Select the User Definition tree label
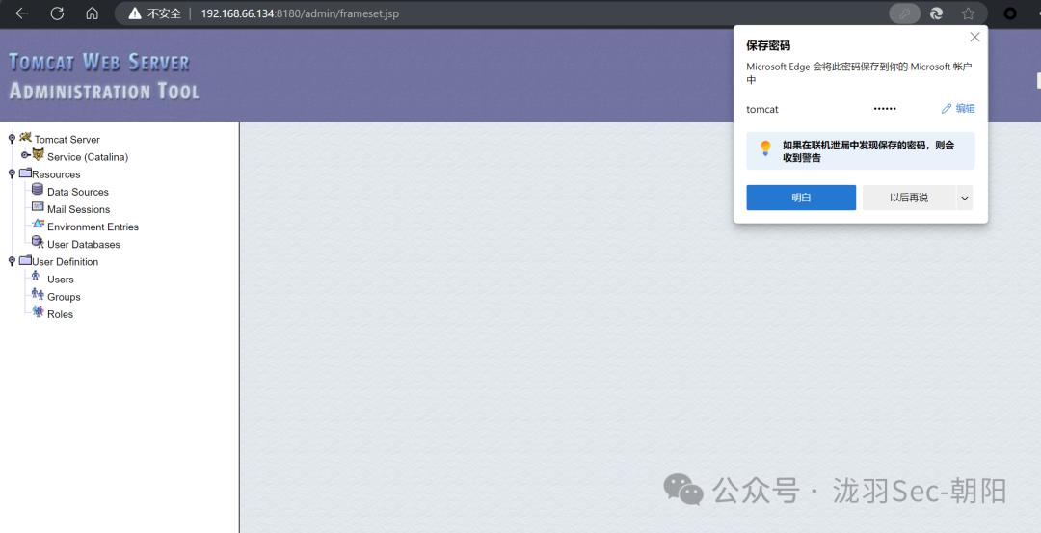 coord(66,262)
